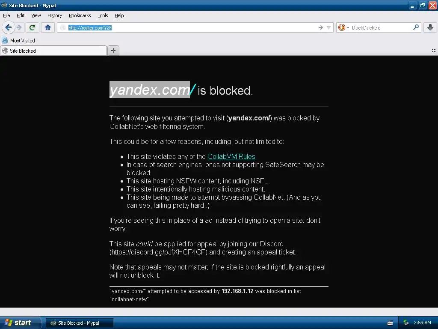This screenshot has width=438, height=329.
Task: Click the site identity icon in address bar
Action: point(62,27)
